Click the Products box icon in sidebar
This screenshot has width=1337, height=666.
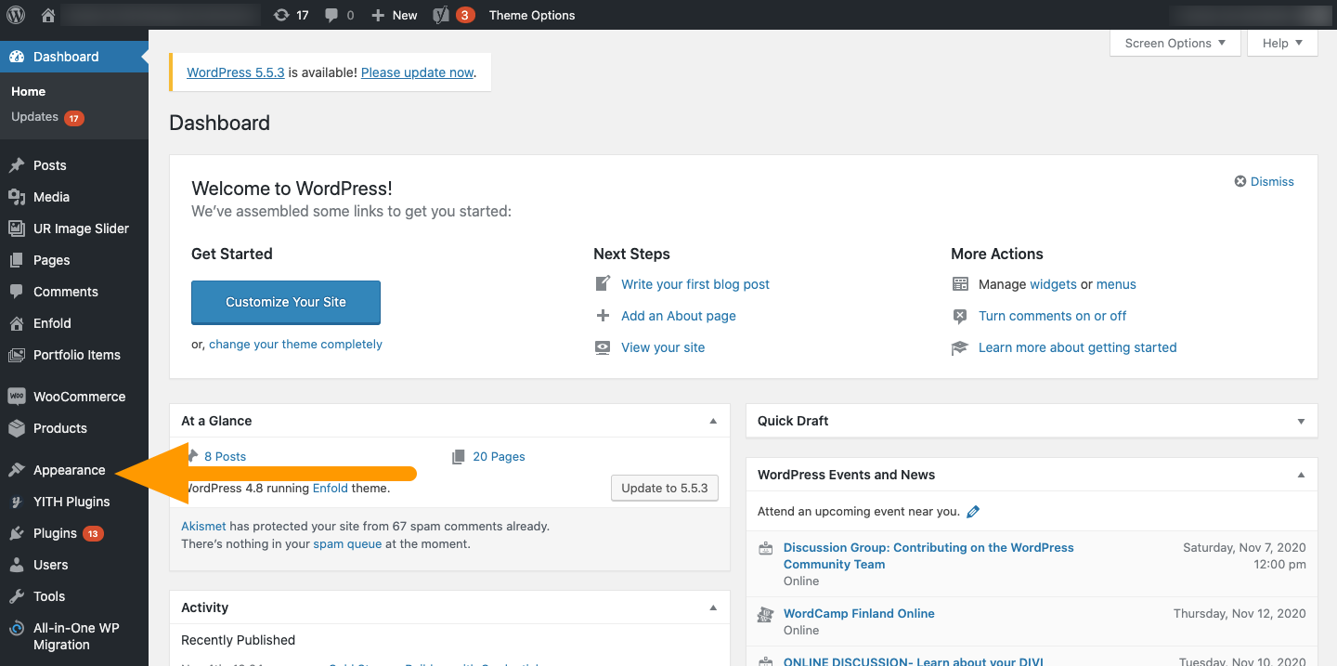[x=17, y=428]
